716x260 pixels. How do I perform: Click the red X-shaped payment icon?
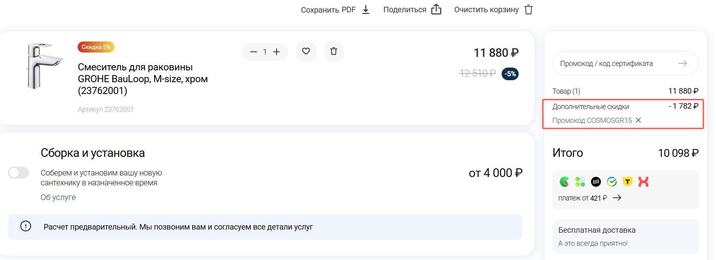(643, 182)
